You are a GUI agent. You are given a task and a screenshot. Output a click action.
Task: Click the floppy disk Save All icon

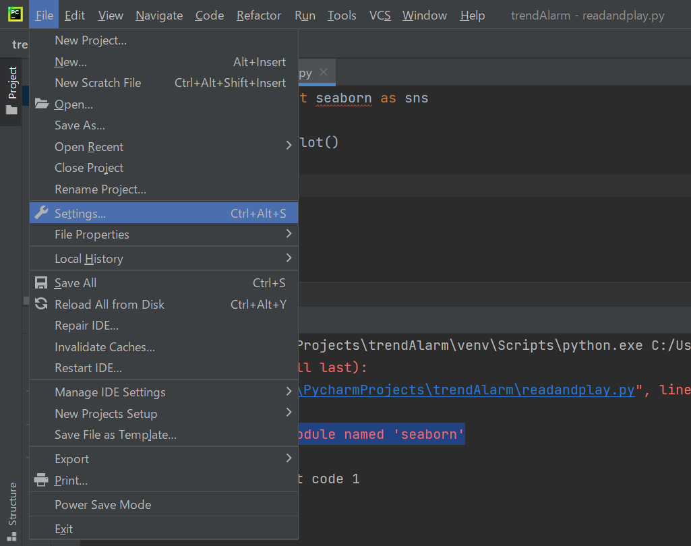[x=41, y=282]
